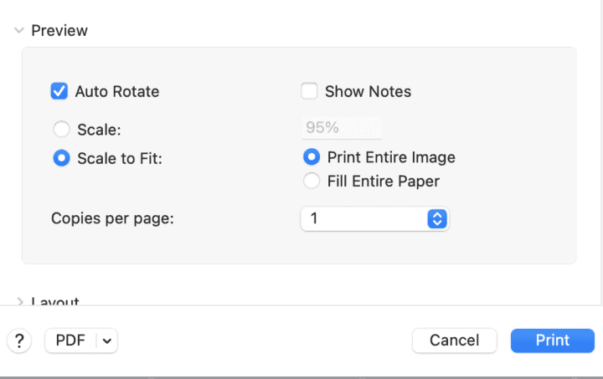Select the Scale to Fit option
Viewport: 603px width, 379px height.
[61, 157]
